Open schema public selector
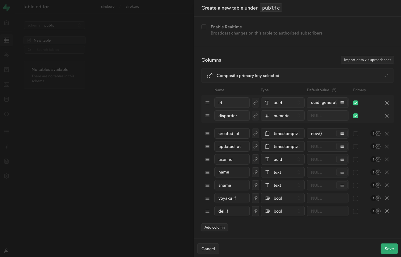401x257 pixels. [54, 25]
